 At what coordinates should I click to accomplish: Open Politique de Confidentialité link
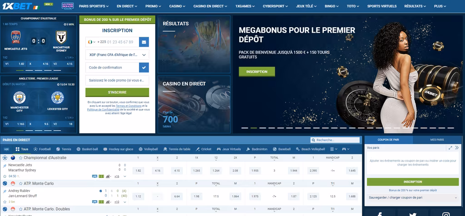[x=103, y=109]
